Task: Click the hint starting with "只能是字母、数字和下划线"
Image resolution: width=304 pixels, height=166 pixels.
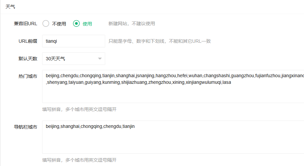Action: (x=159, y=41)
